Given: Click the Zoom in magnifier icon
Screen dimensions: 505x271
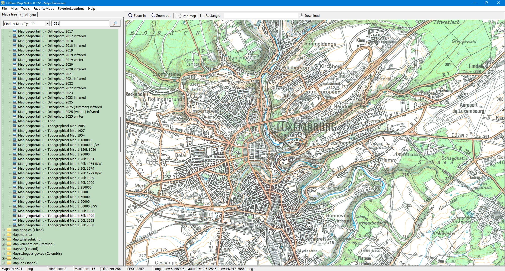Looking at the screenshot, I should tap(130, 15).
